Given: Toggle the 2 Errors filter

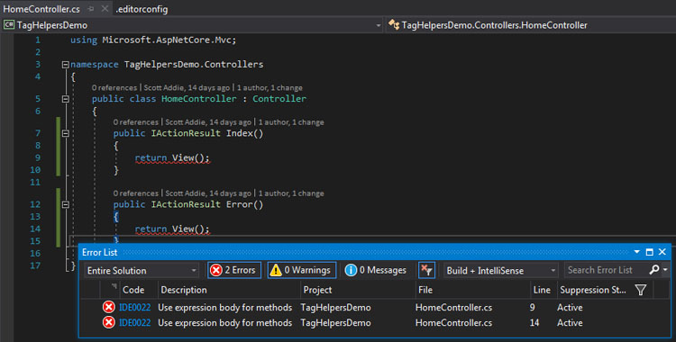Looking at the screenshot, I should coord(234,270).
